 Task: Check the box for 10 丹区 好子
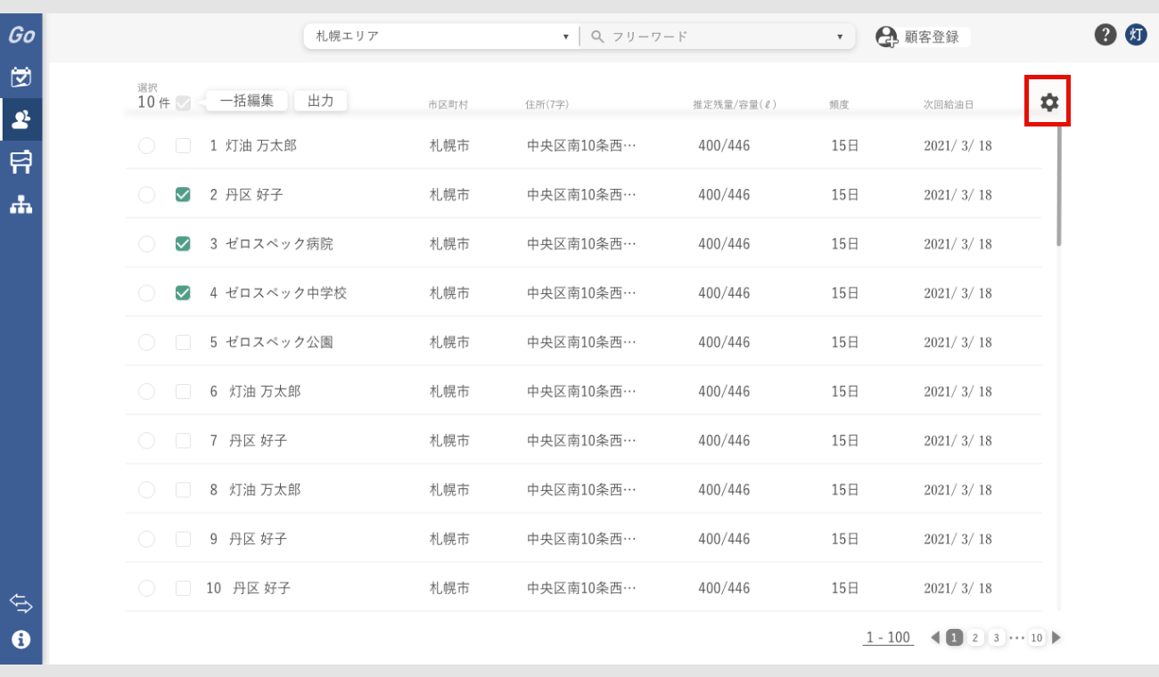coord(184,588)
